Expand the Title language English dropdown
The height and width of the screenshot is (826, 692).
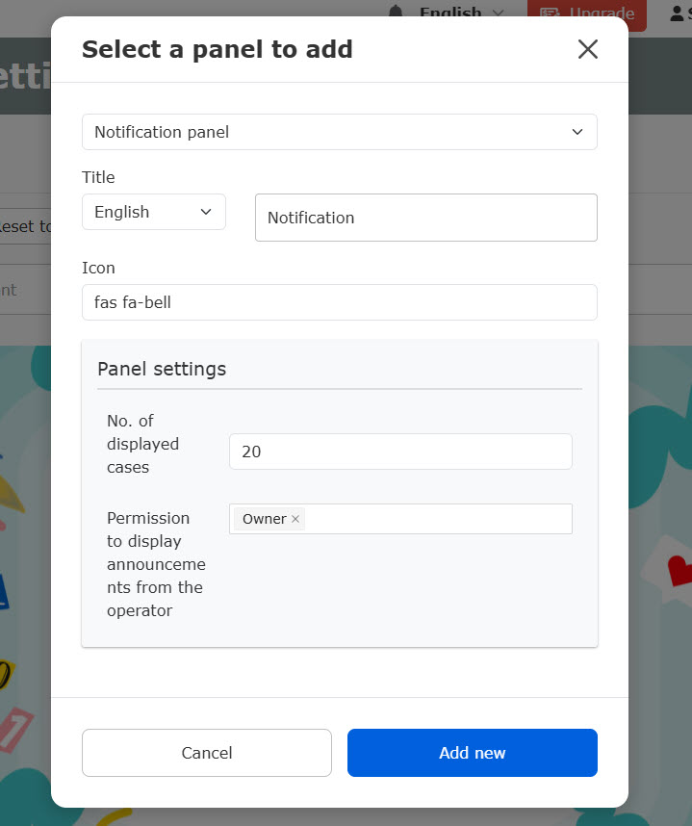153,212
